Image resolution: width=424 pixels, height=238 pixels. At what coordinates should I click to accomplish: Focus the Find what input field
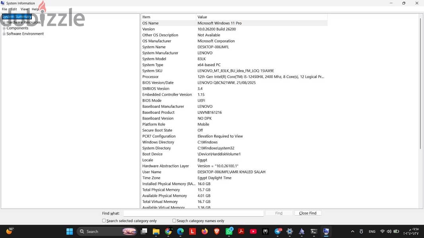194,213
